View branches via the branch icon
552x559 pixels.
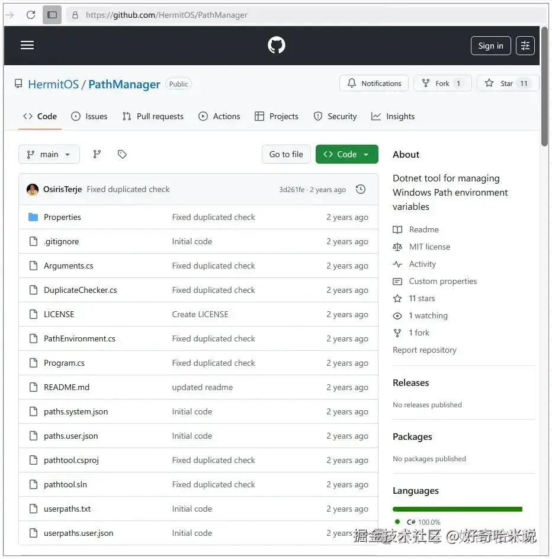97,154
